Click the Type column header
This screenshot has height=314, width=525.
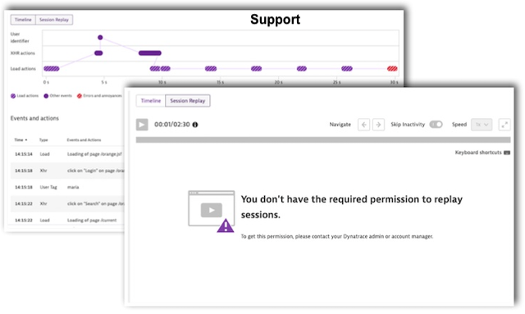point(43,140)
